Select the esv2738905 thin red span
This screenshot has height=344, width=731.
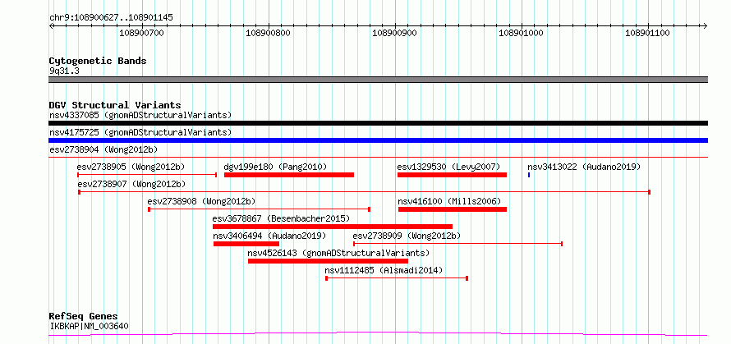pos(147,175)
